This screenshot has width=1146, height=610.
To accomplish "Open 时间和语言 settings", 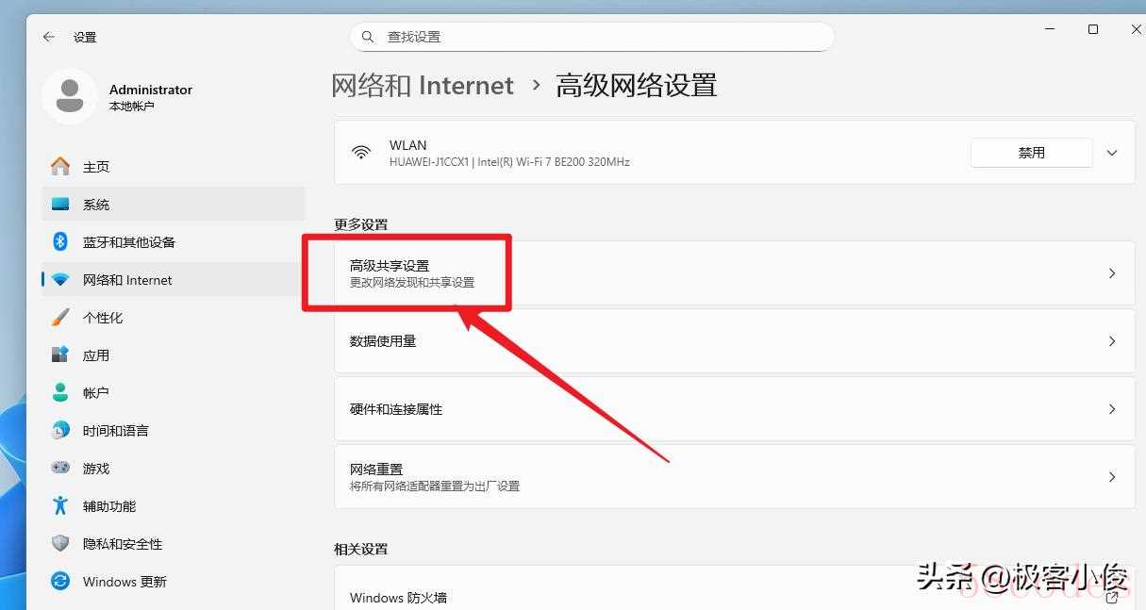I will tap(174, 431).
